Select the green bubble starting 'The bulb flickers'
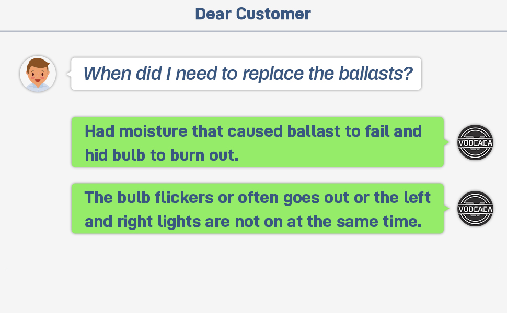Image resolution: width=507 pixels, height=313 pixels. click(x=257, y=208)
